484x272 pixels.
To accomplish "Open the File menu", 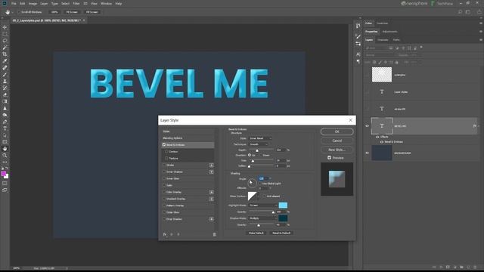I will [14, 4].
